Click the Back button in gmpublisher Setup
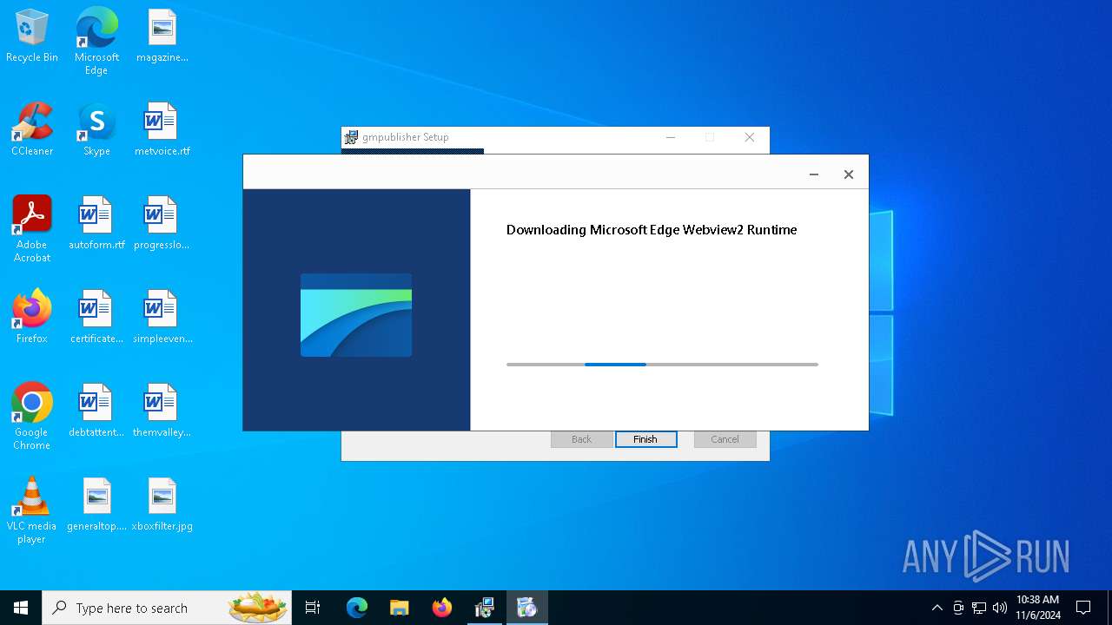The width and height of the screenshot is (1112, 625). click(x=581, y=439)
